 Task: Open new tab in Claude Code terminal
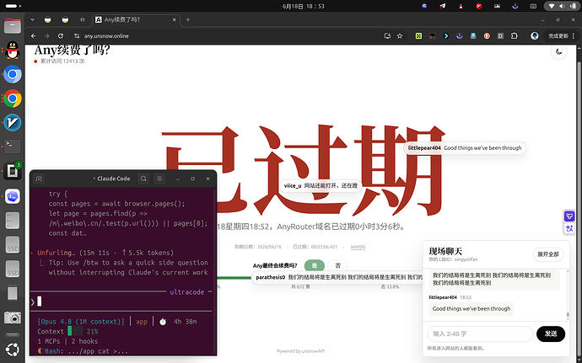39,179
